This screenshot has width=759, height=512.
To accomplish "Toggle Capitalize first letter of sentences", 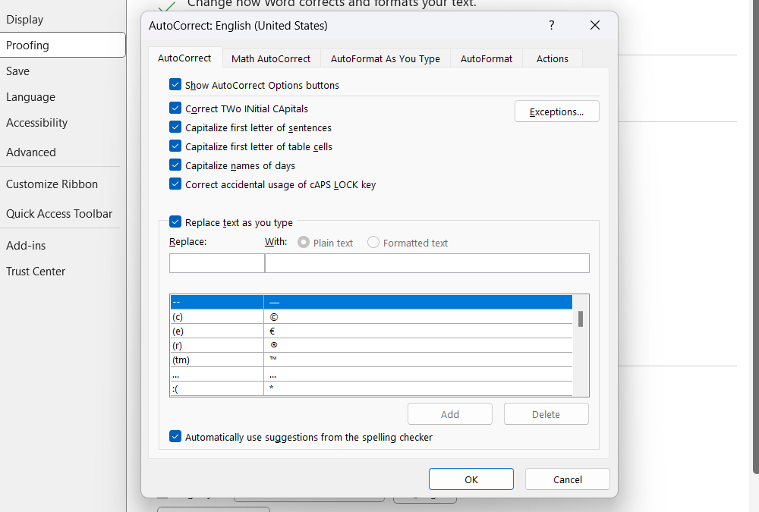I will 175,127.
